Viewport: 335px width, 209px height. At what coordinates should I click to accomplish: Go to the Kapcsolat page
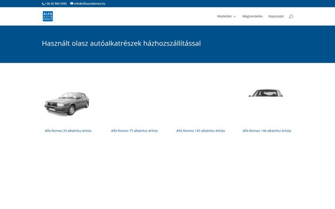(276, 16)
